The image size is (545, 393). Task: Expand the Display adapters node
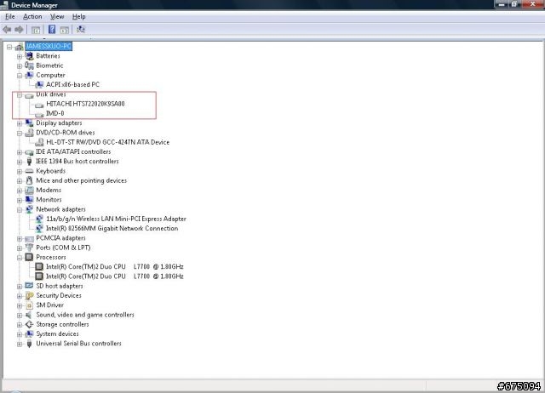20,123
